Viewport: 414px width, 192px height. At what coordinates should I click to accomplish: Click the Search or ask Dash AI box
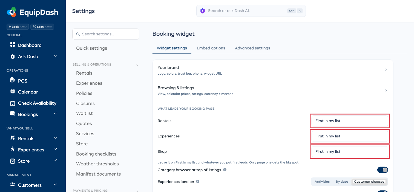point(251,11)
